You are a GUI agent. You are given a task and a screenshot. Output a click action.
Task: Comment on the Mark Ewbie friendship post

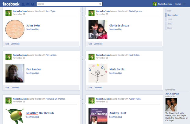tap(98, 87)
